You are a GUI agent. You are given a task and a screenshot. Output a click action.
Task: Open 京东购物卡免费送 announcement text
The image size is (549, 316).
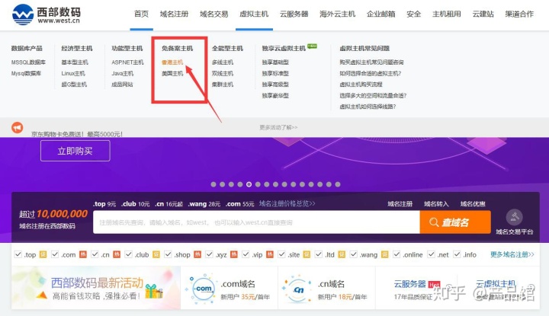77,134
